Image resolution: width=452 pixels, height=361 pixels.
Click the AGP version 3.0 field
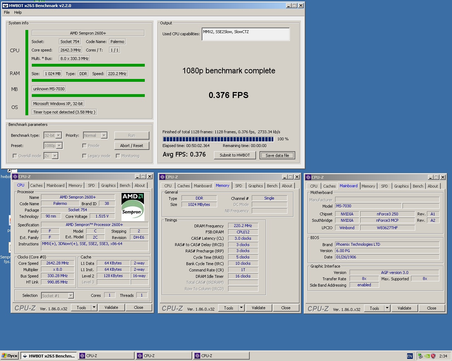pyautogui.click(x=394, y=273)
